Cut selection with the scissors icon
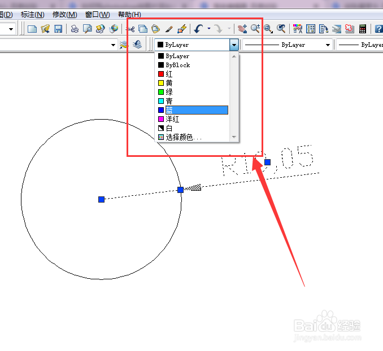 point(130,29)
